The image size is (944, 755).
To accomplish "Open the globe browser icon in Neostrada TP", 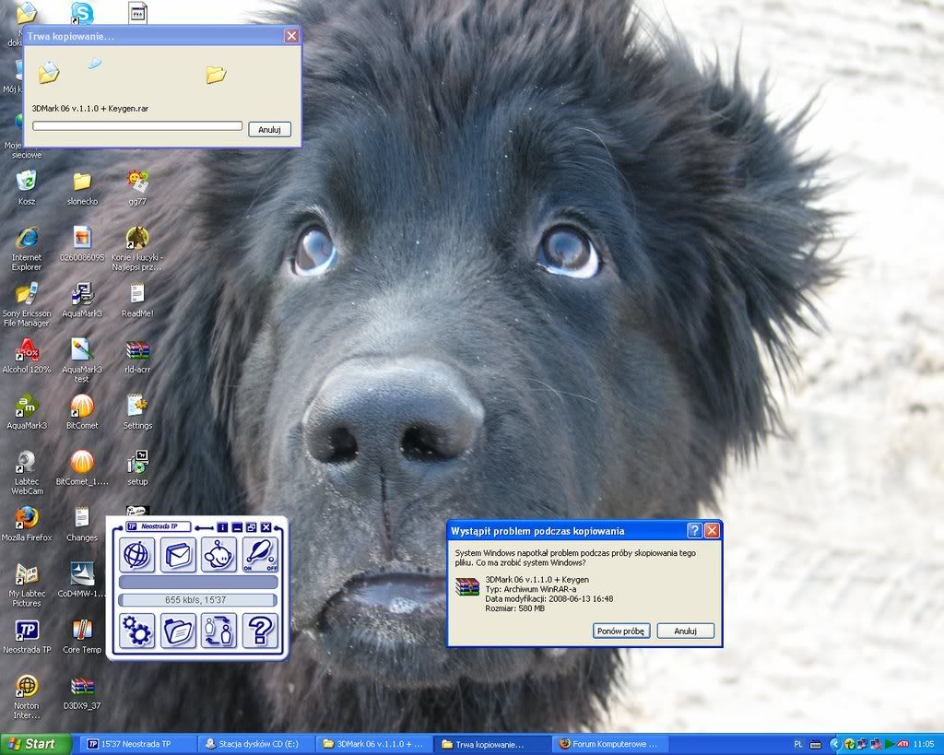I will point(137,555).
